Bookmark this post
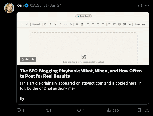 [x=139, y=110]
